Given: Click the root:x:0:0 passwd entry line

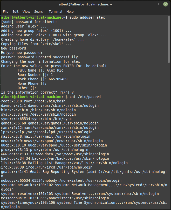Looking at the screenshot, I should (33, 101).
